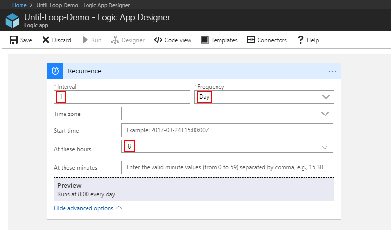The height and width of the screenshot is (230, 391).
Task: Click the Recurrence card title bar
Action: pyautogui.click(x=195, y=71)
